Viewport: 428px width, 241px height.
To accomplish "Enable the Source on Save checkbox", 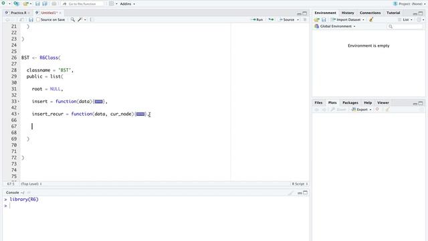I will point(38,19).
